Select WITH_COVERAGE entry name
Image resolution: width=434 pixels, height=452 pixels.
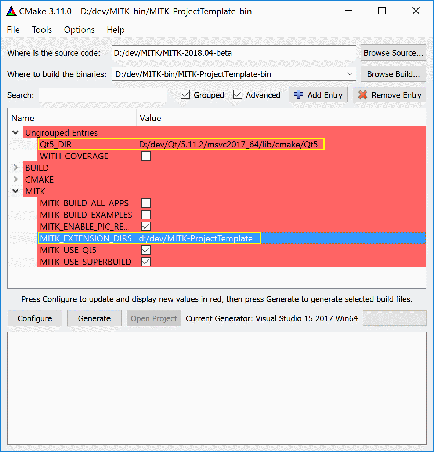[74, 156]
